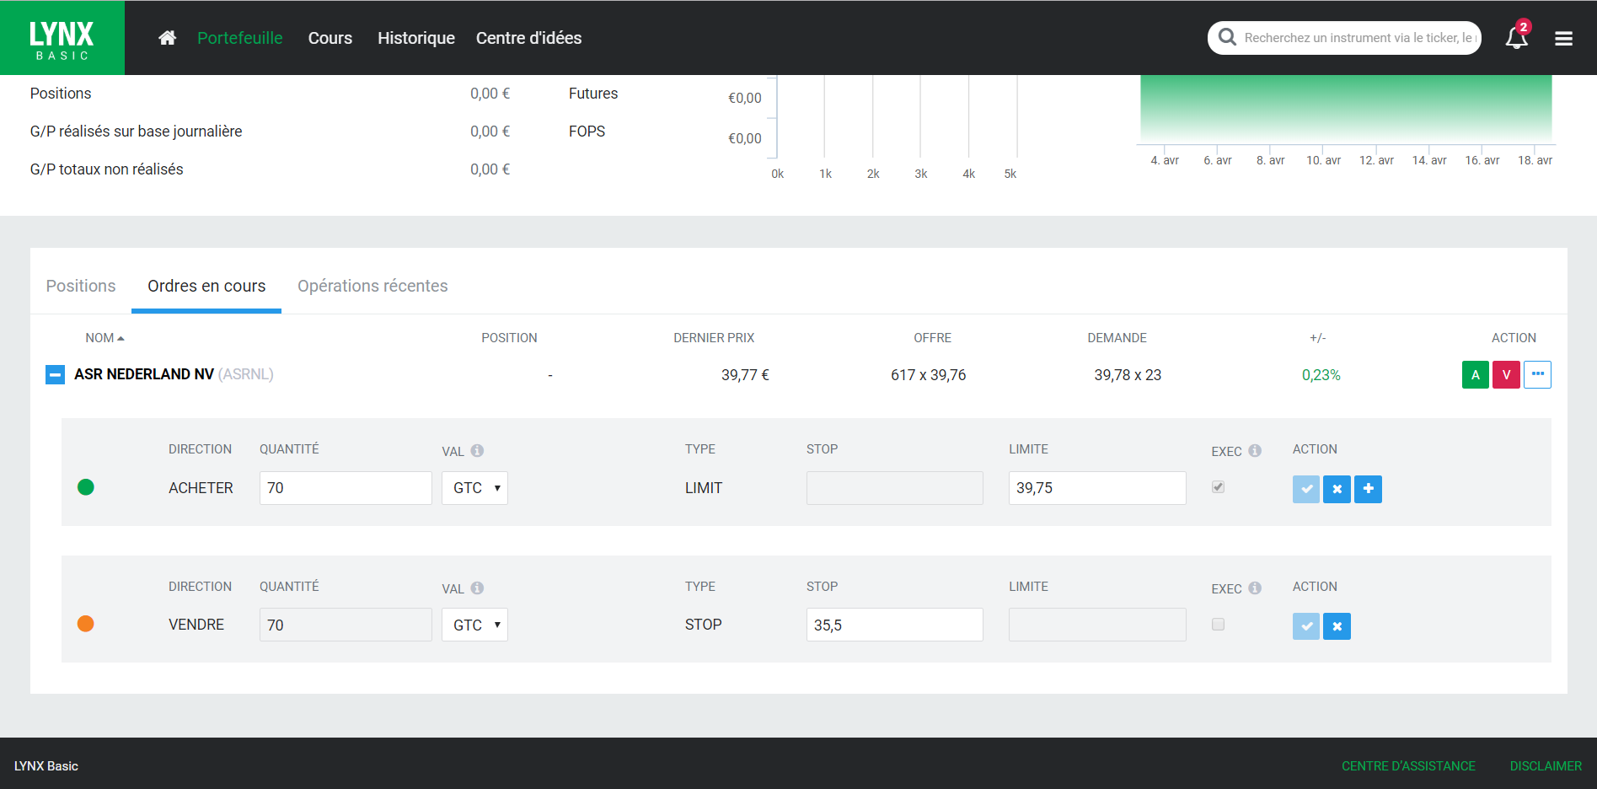This screenshot has height=789, width=1597.
Task: Open the Centre d'assistance link
Action: point(1408,766)
